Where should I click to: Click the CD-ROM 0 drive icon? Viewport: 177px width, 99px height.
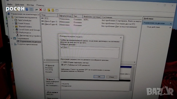(48, 92)
